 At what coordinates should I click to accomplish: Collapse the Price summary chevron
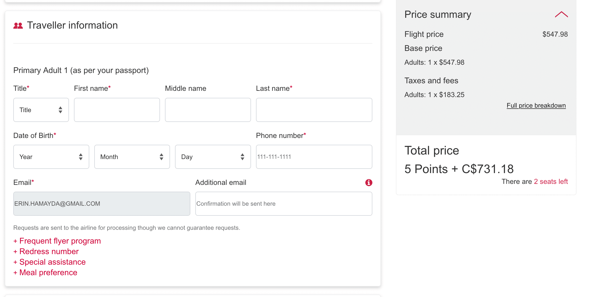pos(561,15)
